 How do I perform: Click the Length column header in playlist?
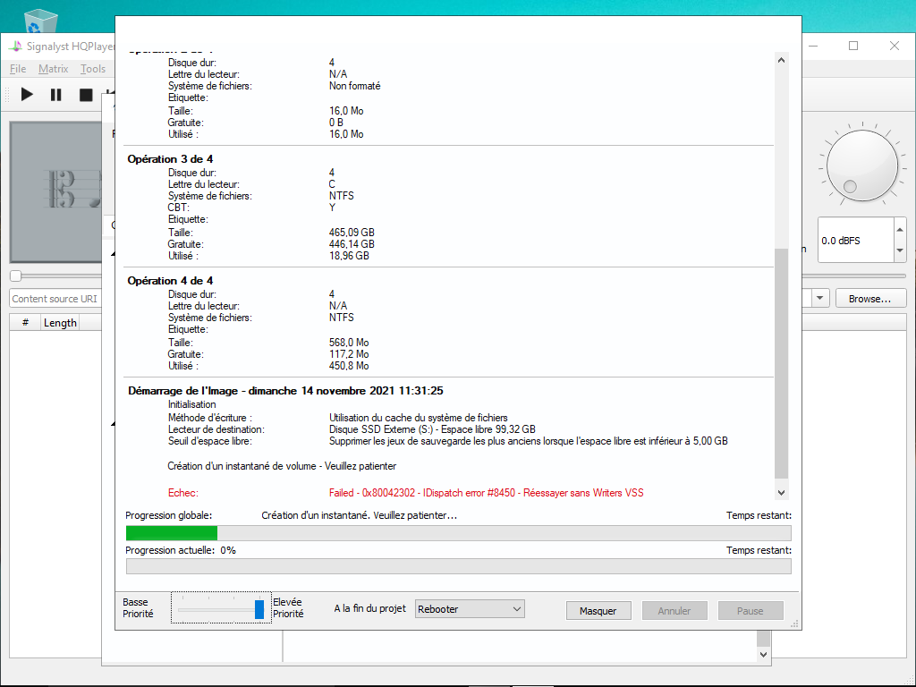[x=60, y=322]
